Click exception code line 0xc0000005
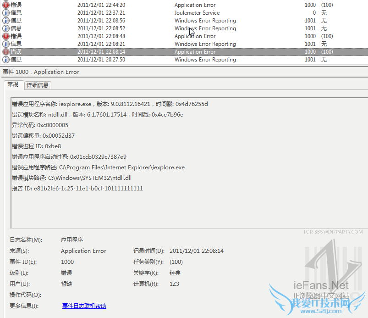Screen dimensions: 368x318 coord(40,125)
